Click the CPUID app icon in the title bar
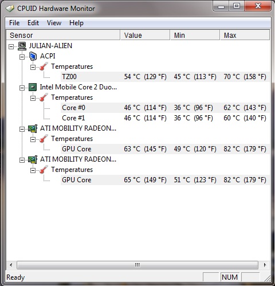The image size is (275, 286). 10,9
